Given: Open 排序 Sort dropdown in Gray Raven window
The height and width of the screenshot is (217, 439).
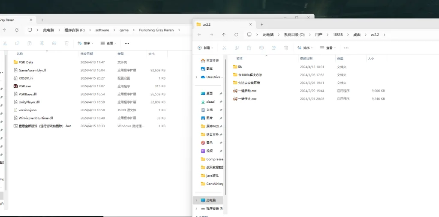Looking at the screenshot, I should (x=85, y=43).
